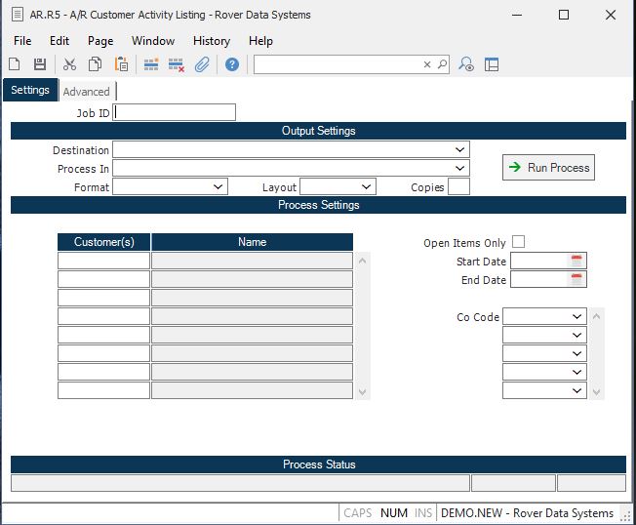Switch to the Advanced tab
636x525 pixels.
[x=87, y=92]
